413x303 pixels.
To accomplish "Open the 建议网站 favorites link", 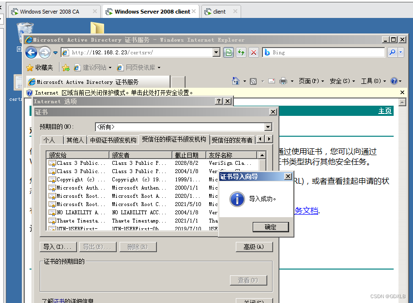I will pos(92,68).
